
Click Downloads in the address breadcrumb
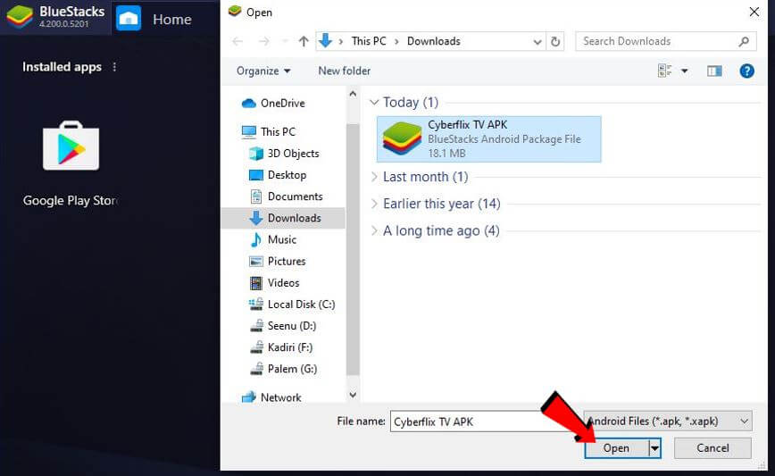point(433,41)
